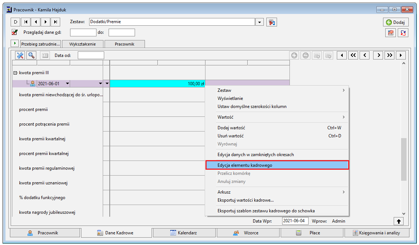Open Wartość submenu
The height and width of the screenshot is (245, 419).
coord(277,117)
